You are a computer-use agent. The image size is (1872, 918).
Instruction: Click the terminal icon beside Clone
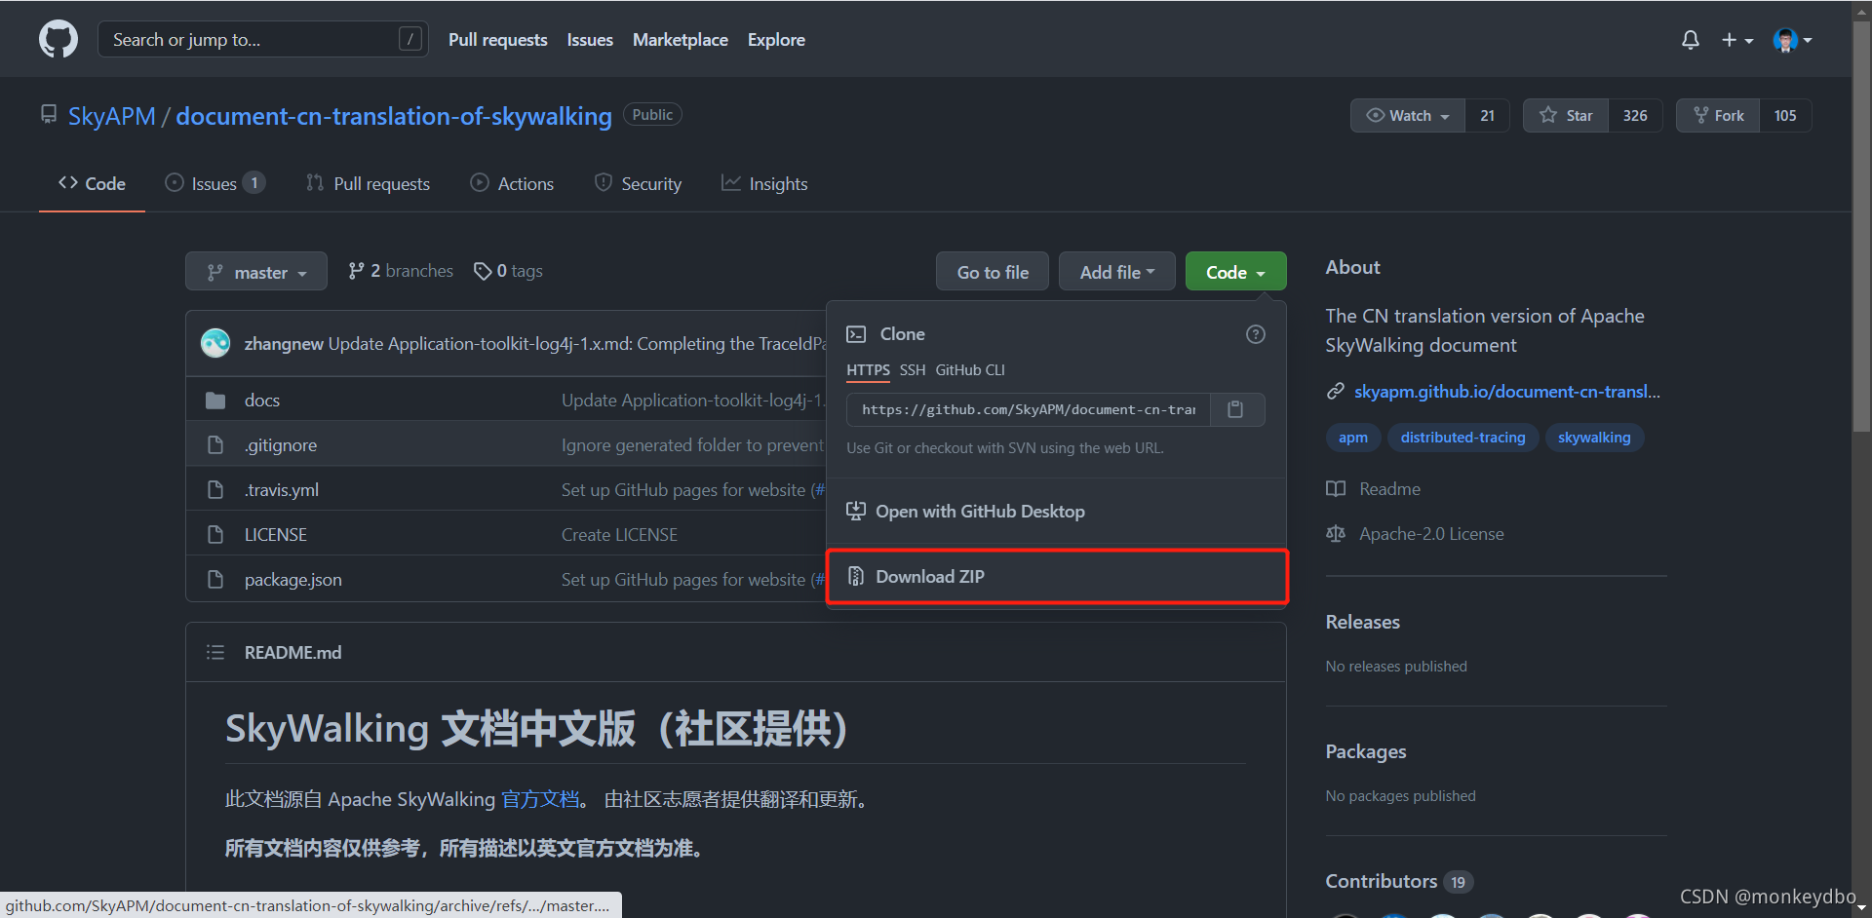[856, 334]
